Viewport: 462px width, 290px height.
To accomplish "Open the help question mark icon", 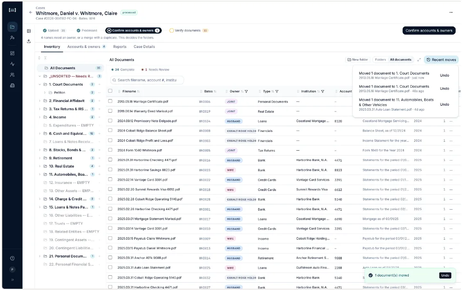I will click(x=12, y=258).
